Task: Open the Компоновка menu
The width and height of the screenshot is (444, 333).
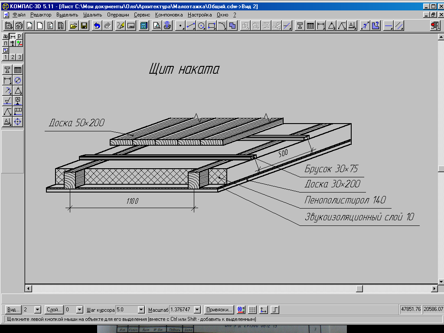Action: tap(169, 14)
